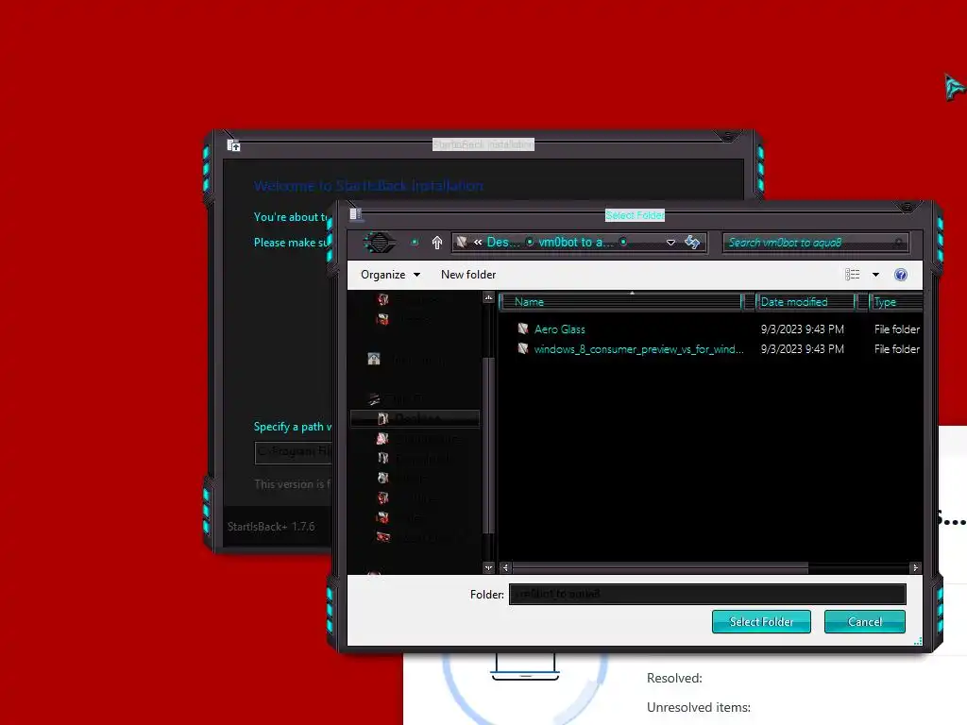Click the forward navigation dot beside up arrow
The height and width of the screenshot is (725, 967).
tap(415, 243)
